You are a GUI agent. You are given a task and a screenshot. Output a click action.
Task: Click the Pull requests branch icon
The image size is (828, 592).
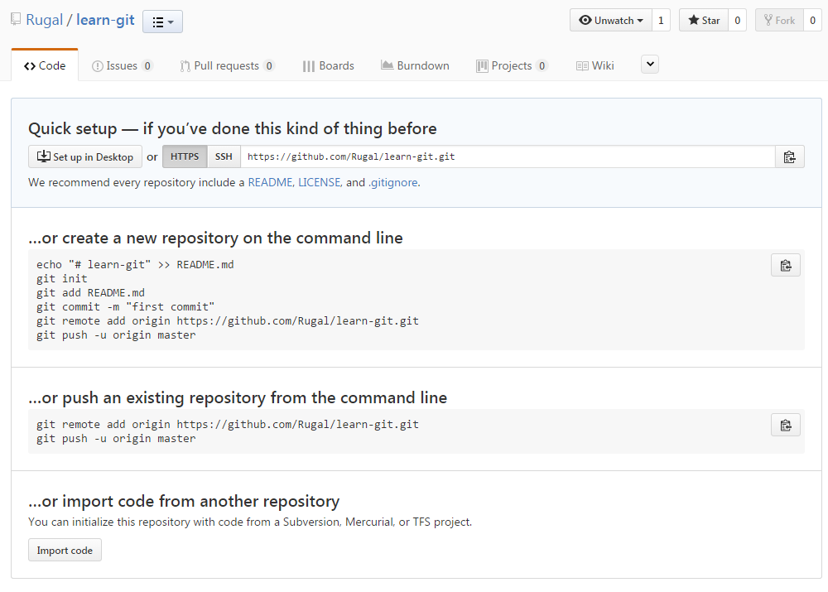coord(185,66)
